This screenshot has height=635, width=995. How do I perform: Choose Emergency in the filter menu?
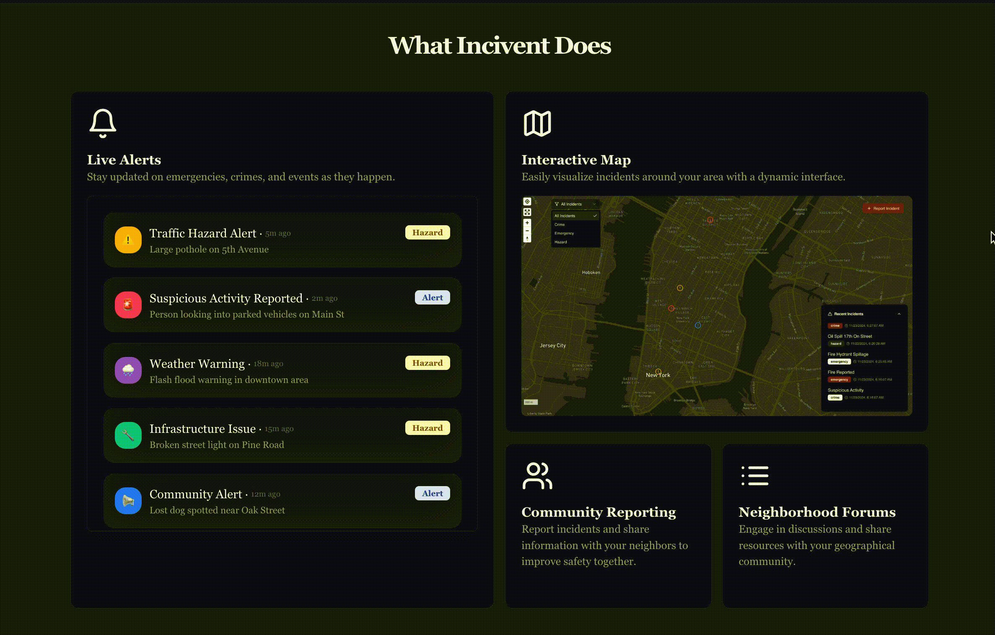click(x=564, y=234)
